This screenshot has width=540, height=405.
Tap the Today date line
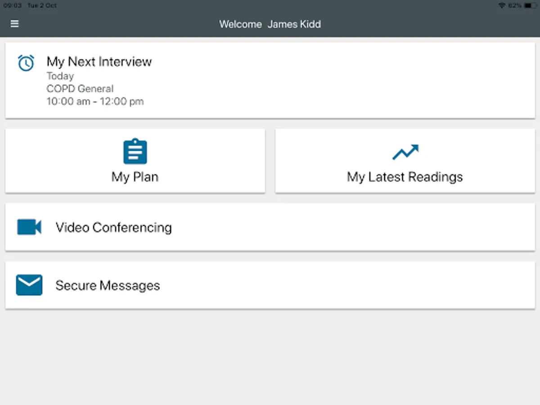[x=60, y=76]
